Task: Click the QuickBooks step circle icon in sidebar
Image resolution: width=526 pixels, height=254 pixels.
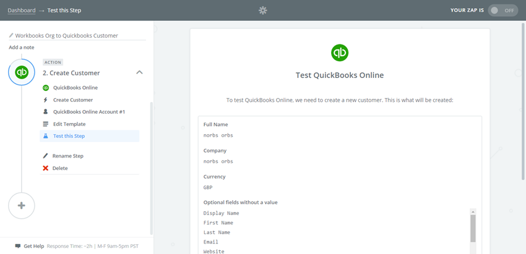Action: point(22,72)
